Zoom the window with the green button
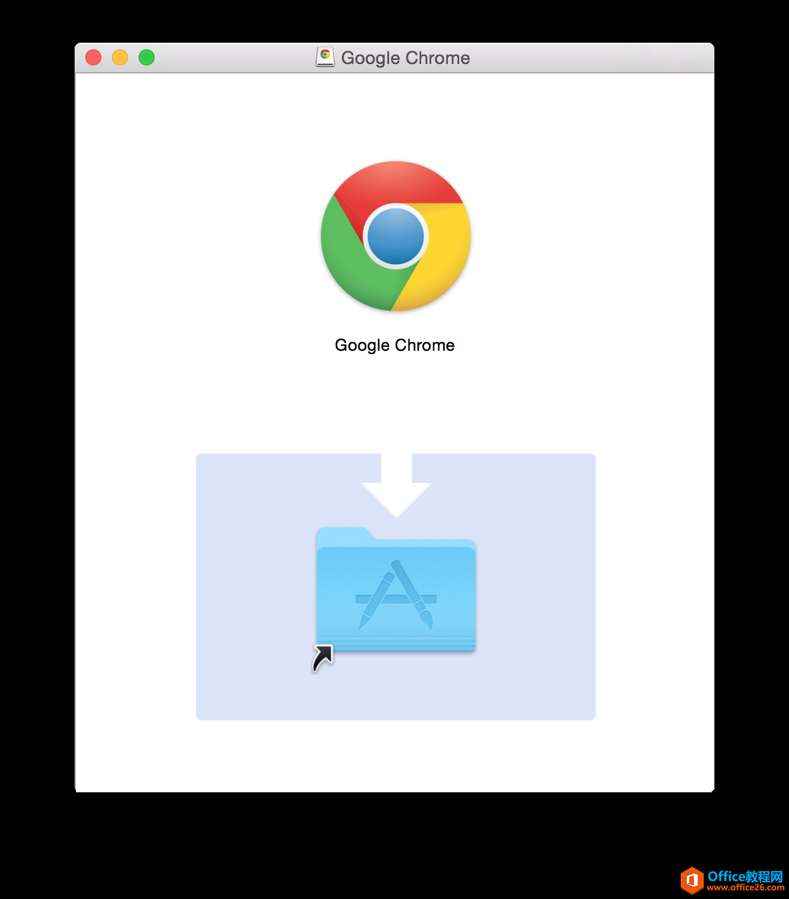 147,57
